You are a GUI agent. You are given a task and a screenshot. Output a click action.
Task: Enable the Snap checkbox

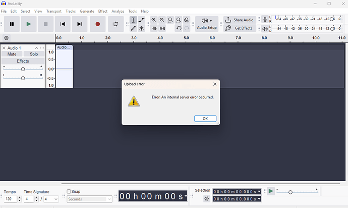(x=69, y=191)
